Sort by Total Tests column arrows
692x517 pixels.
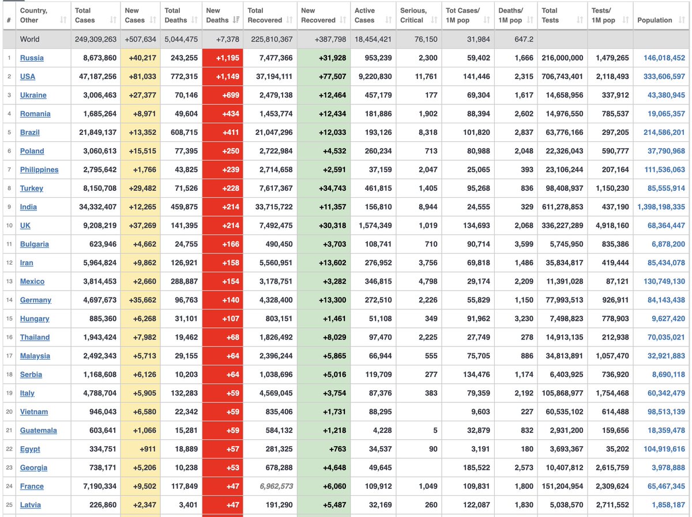pyautogui.click(x=580, y=20)
